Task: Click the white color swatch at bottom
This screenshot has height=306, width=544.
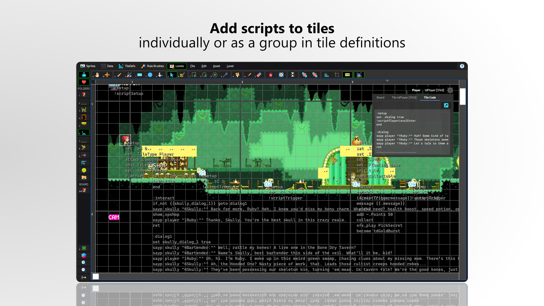Action: point(96,277)
